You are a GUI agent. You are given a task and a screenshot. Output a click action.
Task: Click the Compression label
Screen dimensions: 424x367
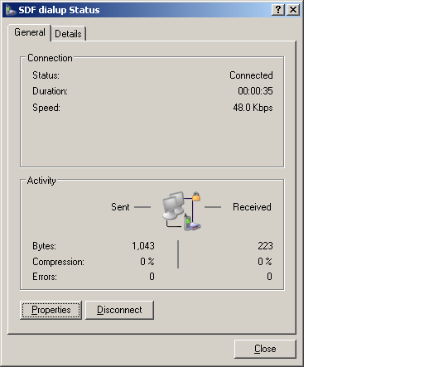tap(58, 262)
